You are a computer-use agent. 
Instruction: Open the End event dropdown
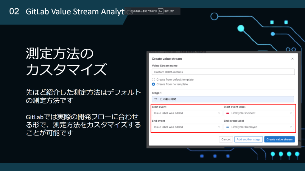tap(187, 127)
